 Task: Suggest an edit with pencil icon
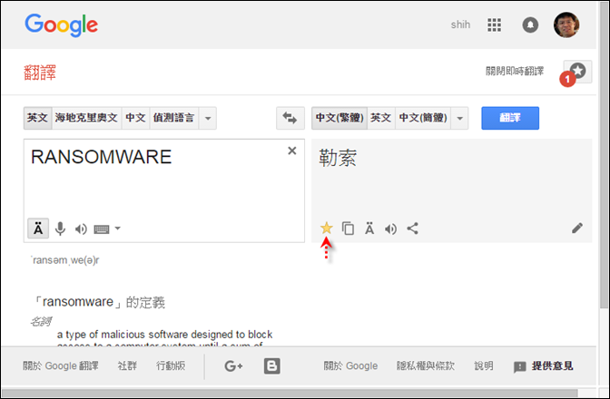coord(577,228)
